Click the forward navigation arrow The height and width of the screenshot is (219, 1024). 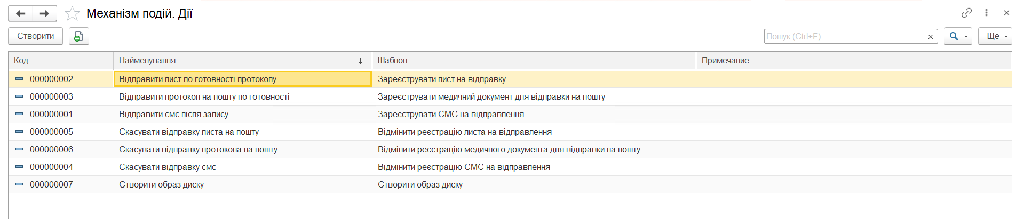pyautogui.click(x=45, y=13)
